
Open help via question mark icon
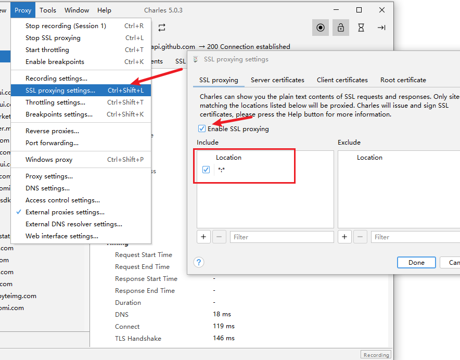point(199,262)
